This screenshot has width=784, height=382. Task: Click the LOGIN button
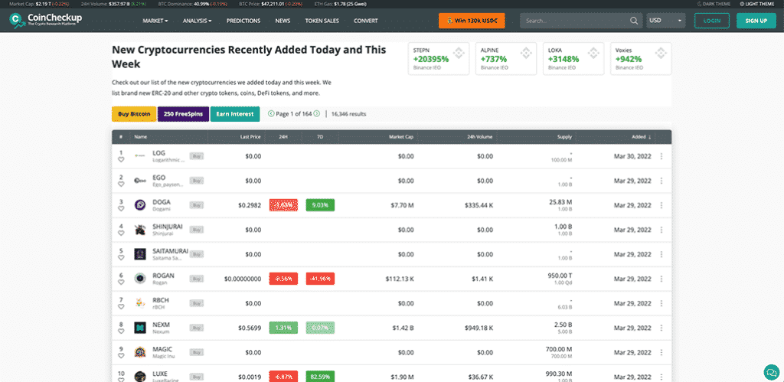point(711,21)
